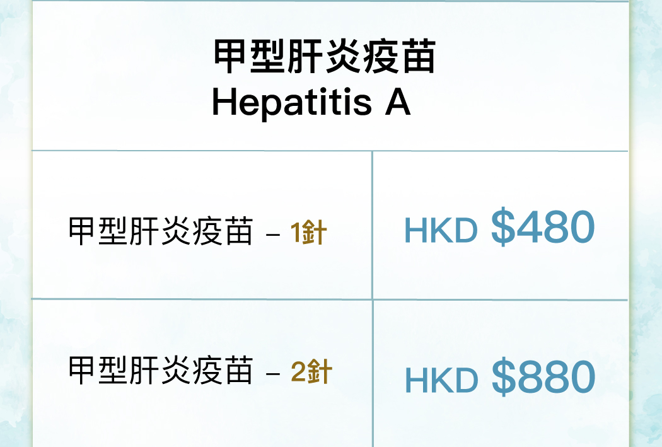Click the letter A after Hepatitis
This screenshot has width=662, height=447.
(398, 103)
